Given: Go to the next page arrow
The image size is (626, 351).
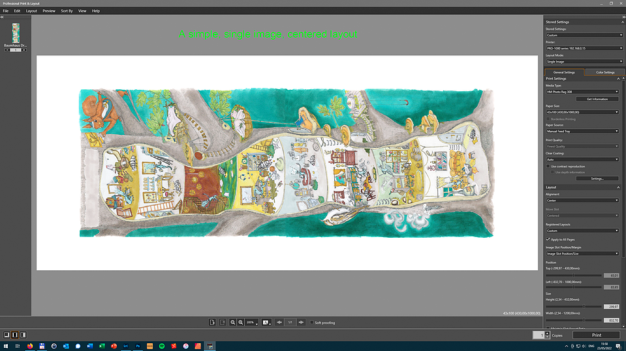Looking at the screenshot, I should [x=302, y=322].
